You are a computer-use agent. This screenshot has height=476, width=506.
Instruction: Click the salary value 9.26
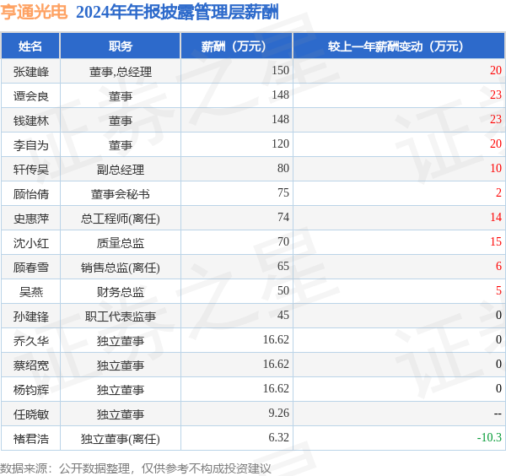coord(278,413)
